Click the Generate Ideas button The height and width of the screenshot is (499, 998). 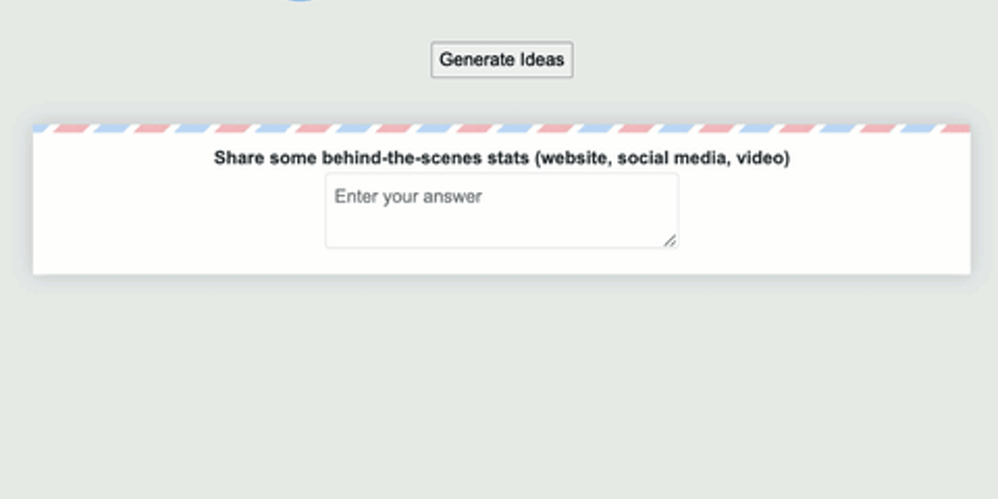click(x=502, y=59)
